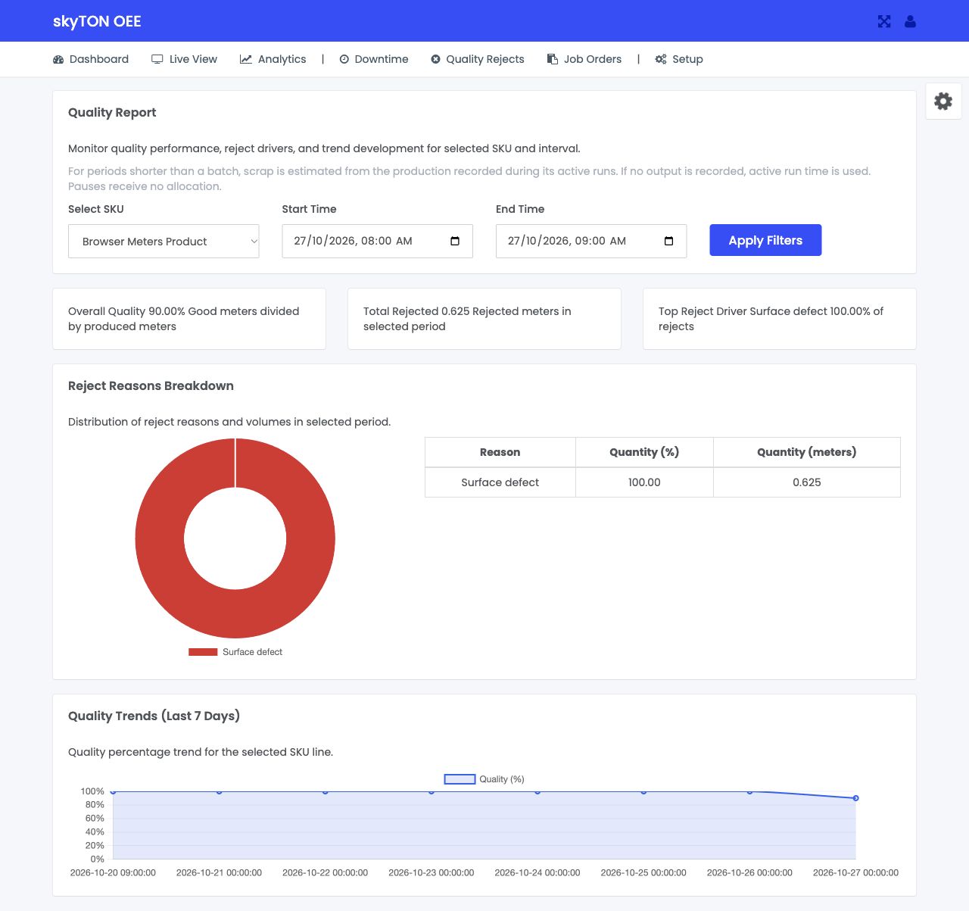Navigate to Job Orders
969x911 pixels.
(x=584, y=59)
